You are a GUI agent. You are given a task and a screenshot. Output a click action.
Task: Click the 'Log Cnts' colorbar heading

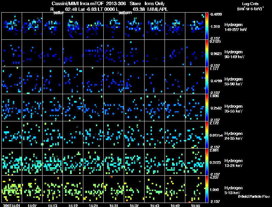click(x=250, y=4)
